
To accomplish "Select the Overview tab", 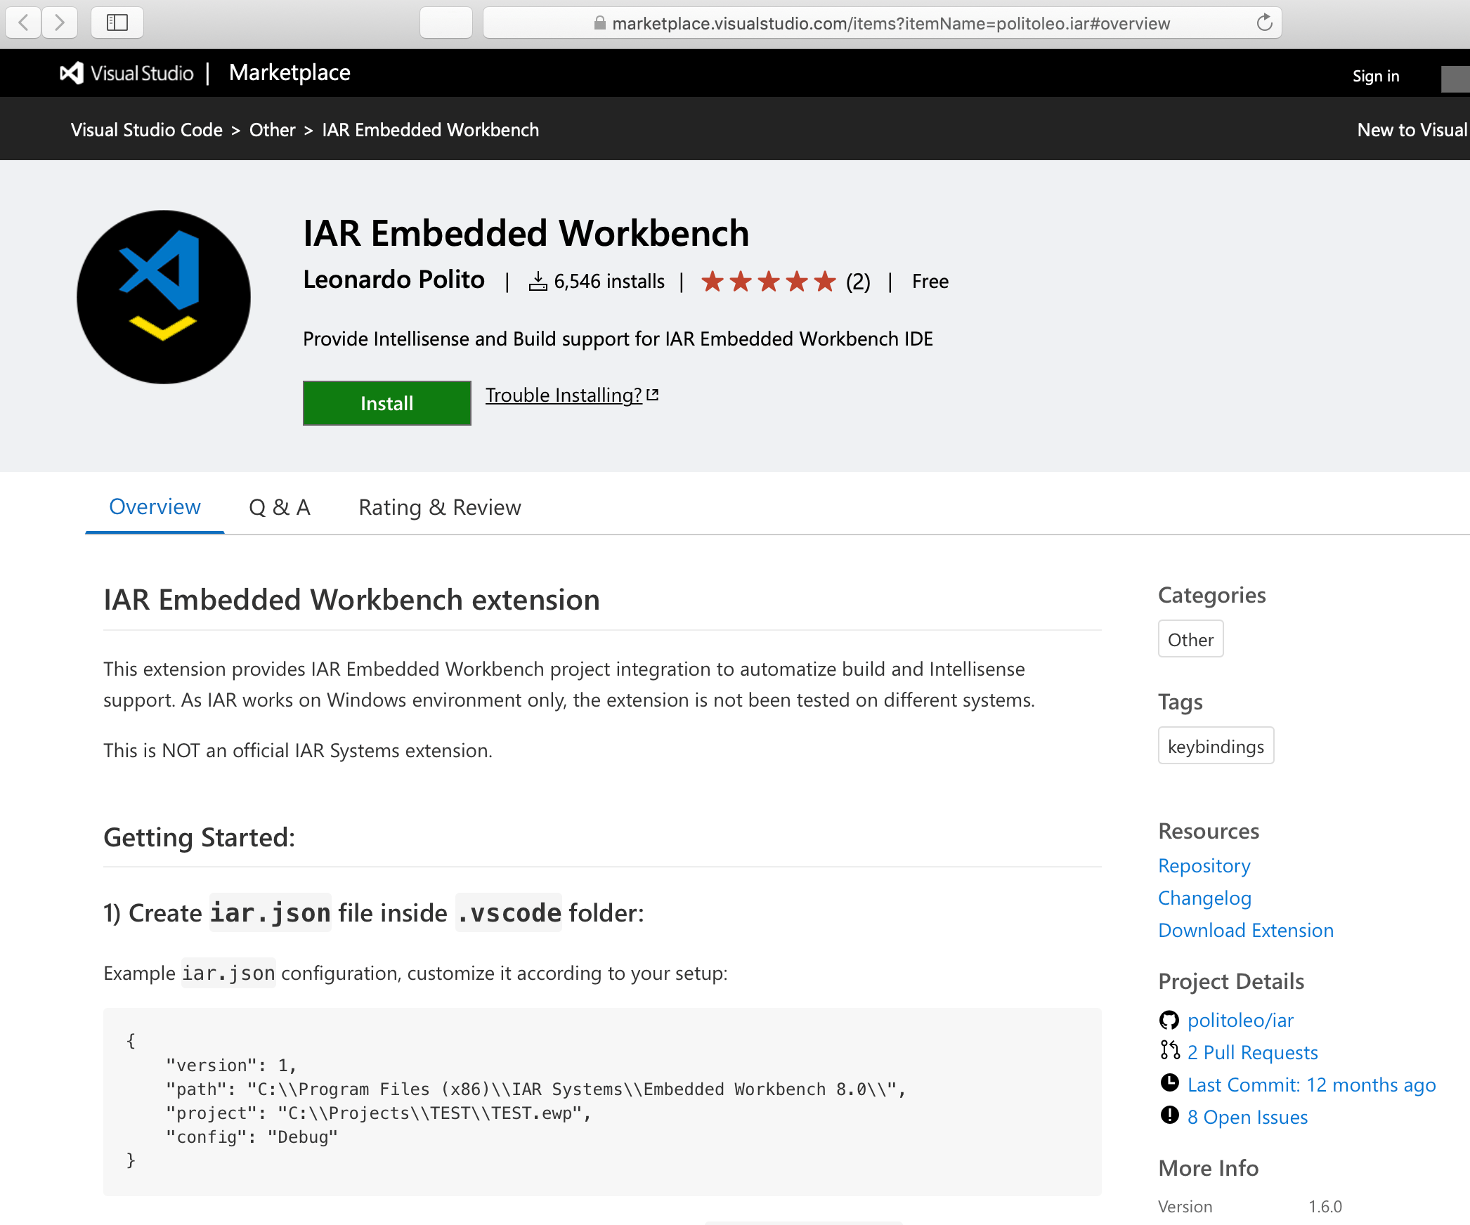I will click(155, 507).
